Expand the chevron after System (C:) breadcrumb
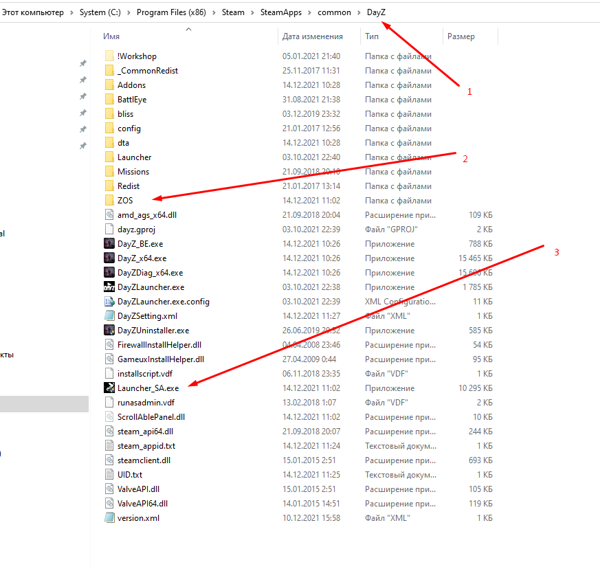600x569 pixels. 129,12
